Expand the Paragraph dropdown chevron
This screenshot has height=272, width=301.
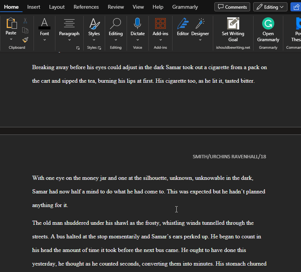(x=69, y=40)
